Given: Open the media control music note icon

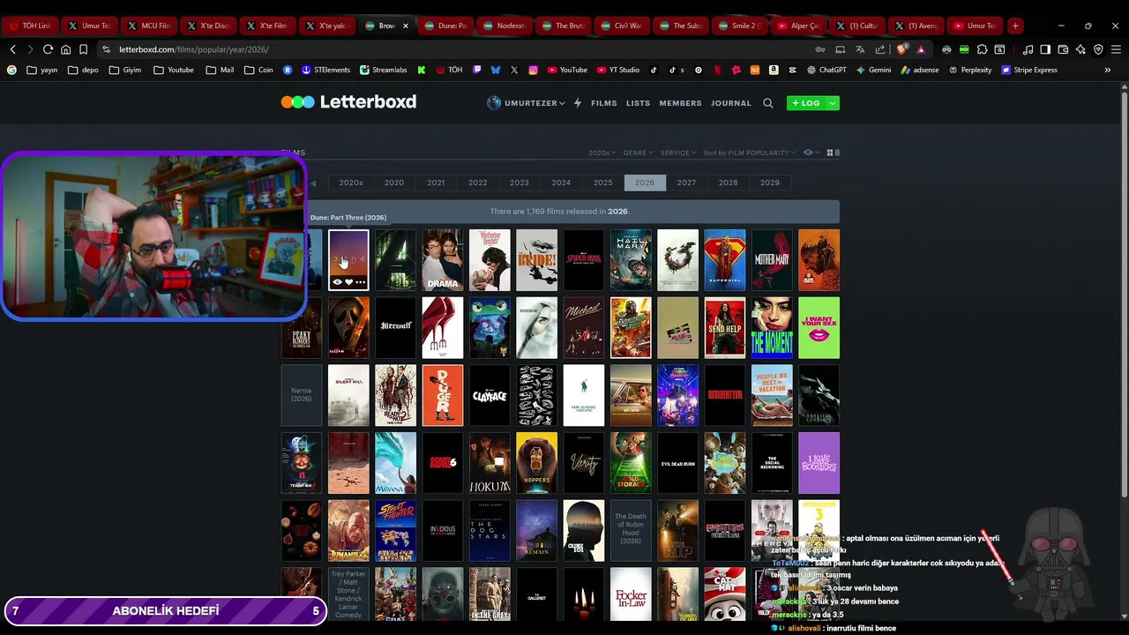Looking at the screenshot, I should (x=1028, y=49).
